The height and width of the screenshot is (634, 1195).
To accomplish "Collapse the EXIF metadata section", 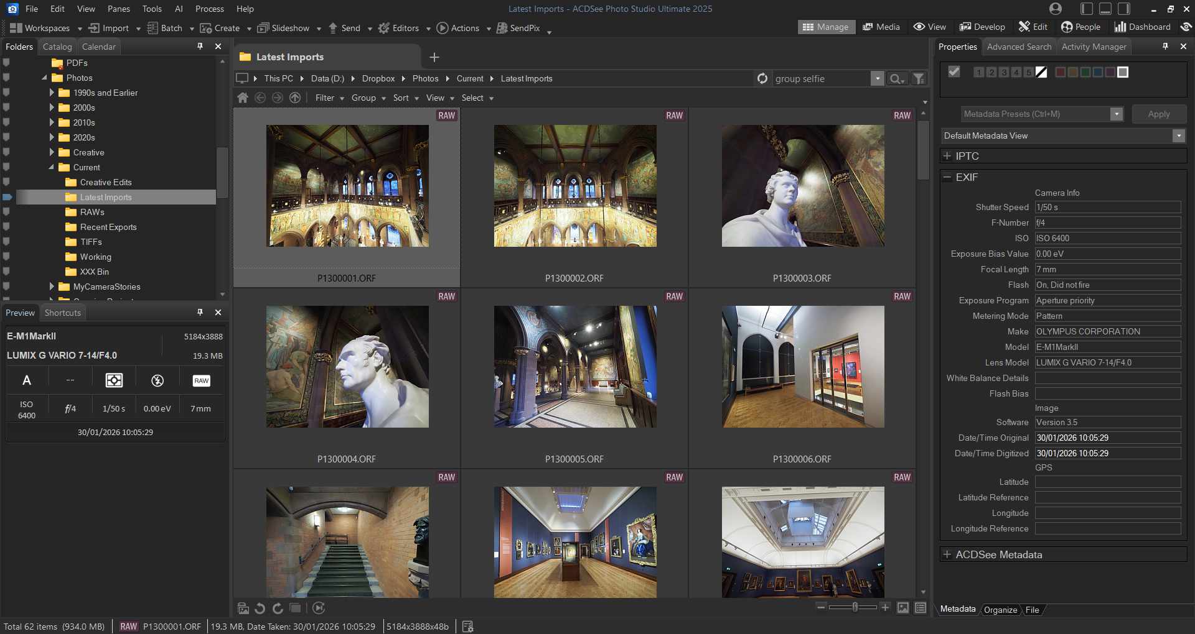I will pos(947,177).
